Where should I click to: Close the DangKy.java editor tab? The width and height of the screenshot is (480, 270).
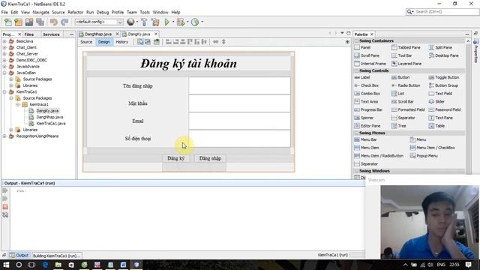(x=156, y=34)
